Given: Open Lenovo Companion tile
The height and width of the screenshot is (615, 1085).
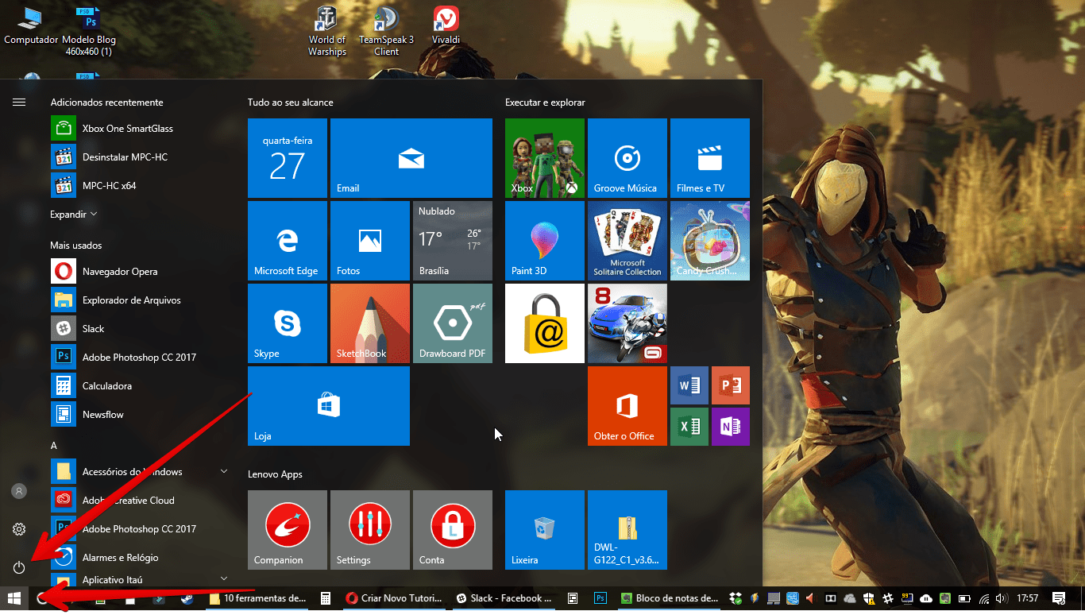Looking at the screenshot, I should pos(288,530).
